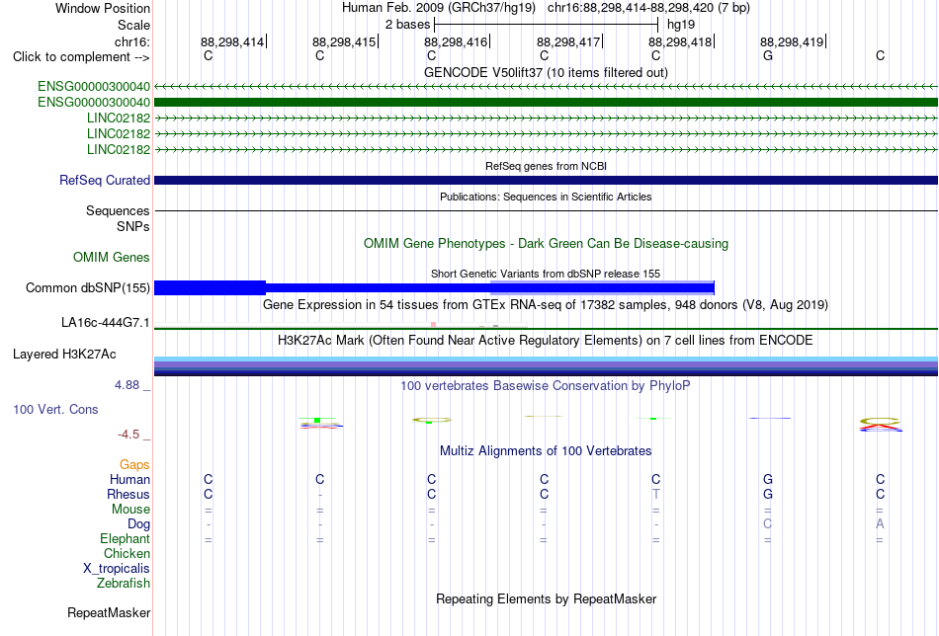Image resolution: width=939 pixels, height=636 pixels.
Task: Open 100 vertebrates Basewise Conservation by PhyloP
Action: pos(546,385)
